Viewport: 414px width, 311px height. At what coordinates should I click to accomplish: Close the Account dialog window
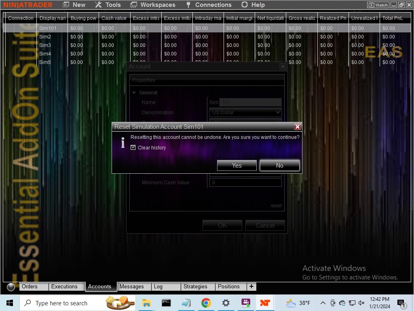point(283,66)
